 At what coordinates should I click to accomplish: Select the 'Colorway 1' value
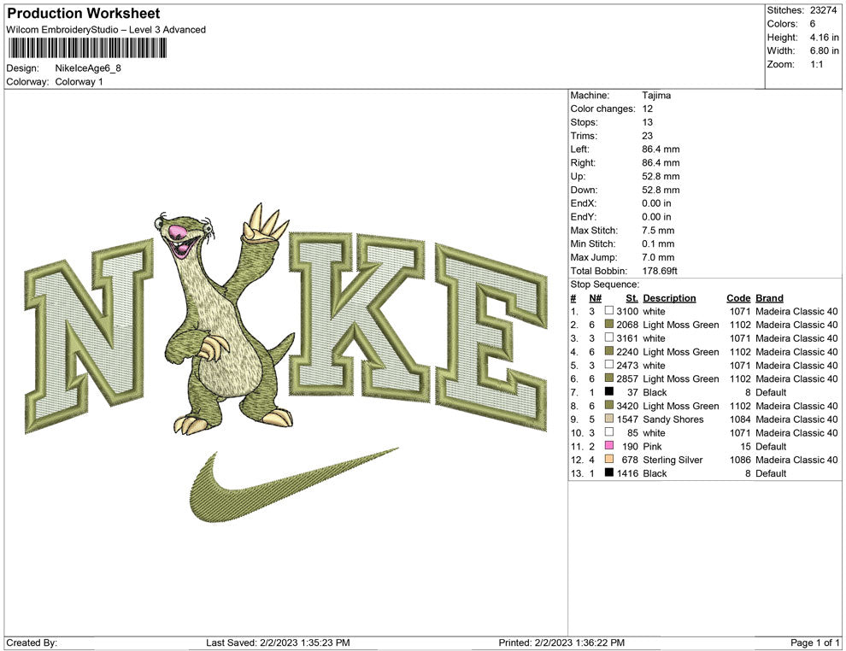pyautogui.click(x=79, y=82)
